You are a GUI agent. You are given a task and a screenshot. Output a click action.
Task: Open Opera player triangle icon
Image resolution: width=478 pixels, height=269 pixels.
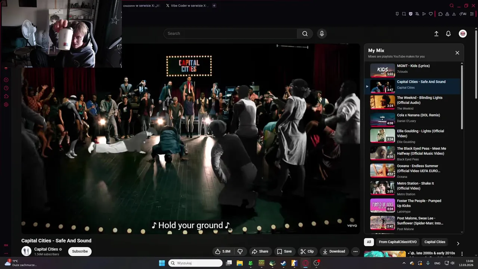tap(424, 14)
